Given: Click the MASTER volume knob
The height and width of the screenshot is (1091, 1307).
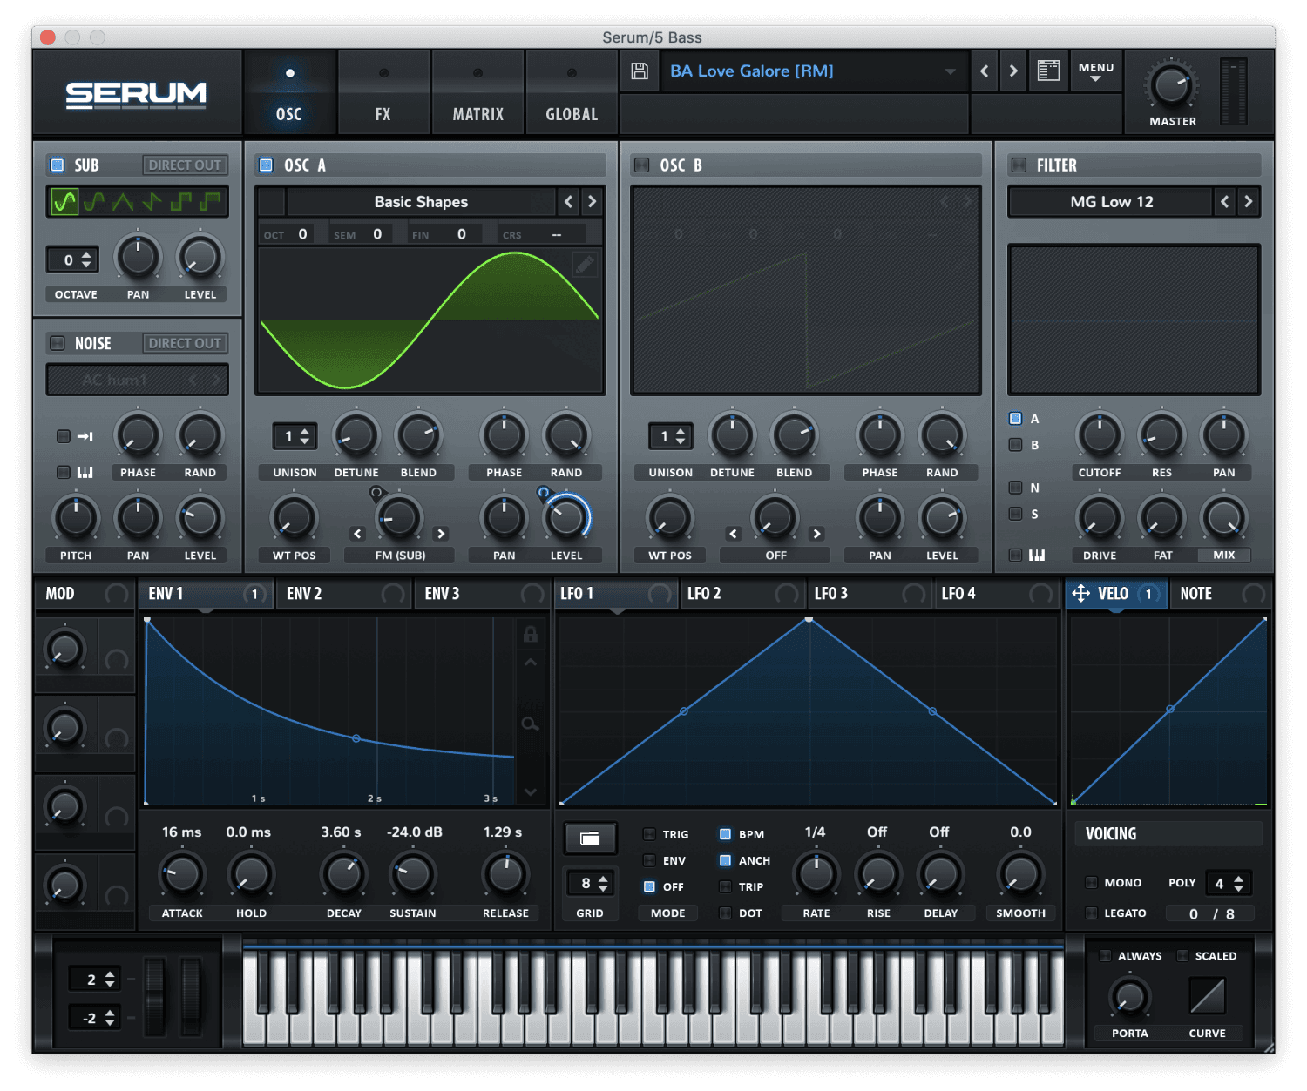Looking at the screenshot, I should [x=1172, y=85].
